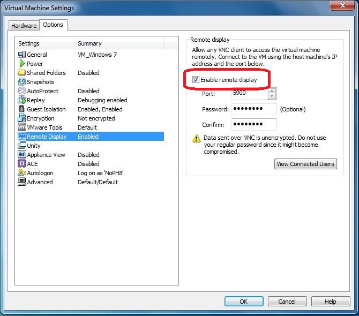Select the Appliance View label
The image size is (359, 316).
coord(46,155)
